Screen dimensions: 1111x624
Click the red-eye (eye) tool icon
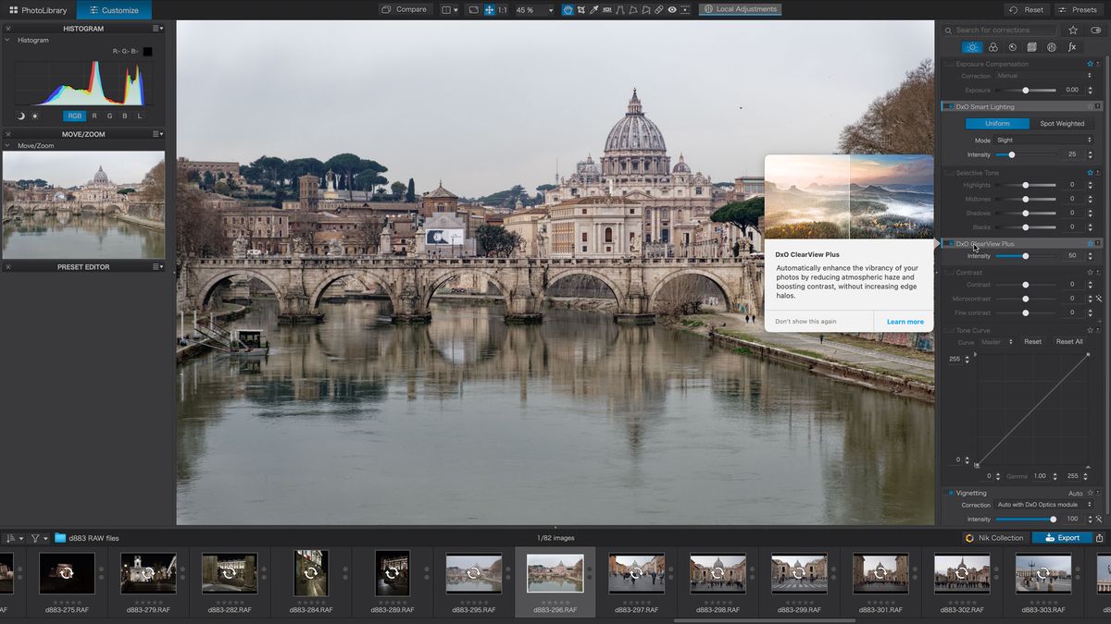672,9
